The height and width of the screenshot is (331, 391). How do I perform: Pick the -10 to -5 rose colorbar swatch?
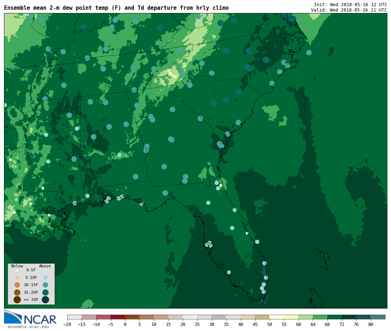[103, 317]
